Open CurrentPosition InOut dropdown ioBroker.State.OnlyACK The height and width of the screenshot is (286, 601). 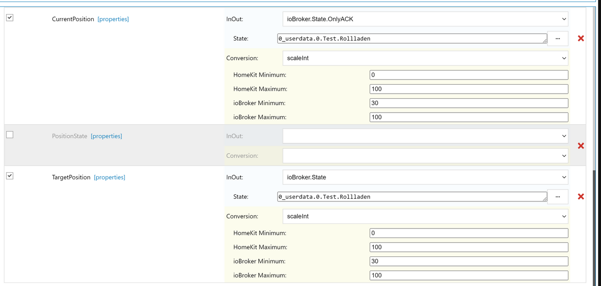pos(426,19)
